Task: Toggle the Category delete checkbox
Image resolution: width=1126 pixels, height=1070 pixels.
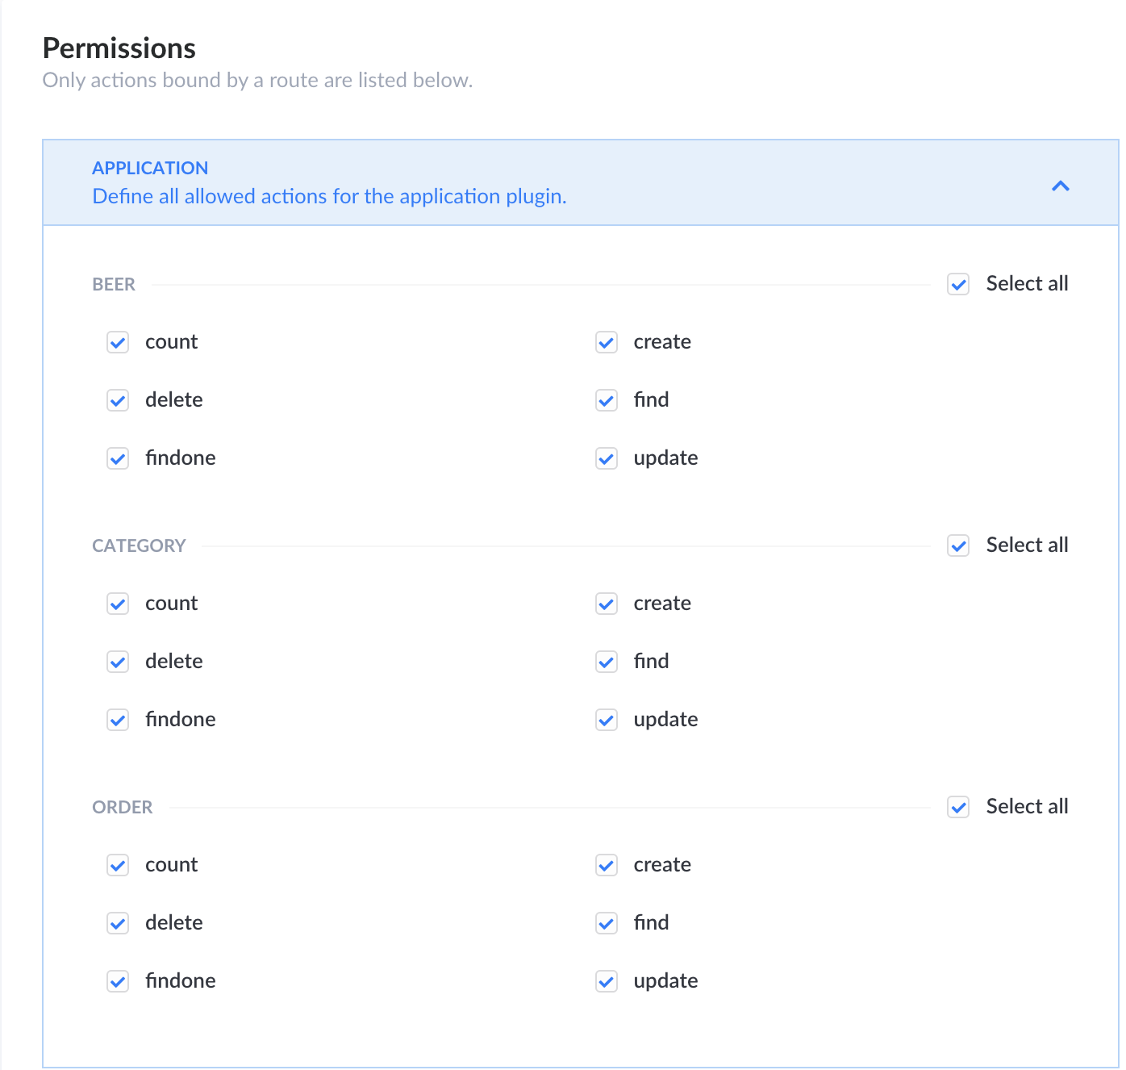Action: [118, 662]
